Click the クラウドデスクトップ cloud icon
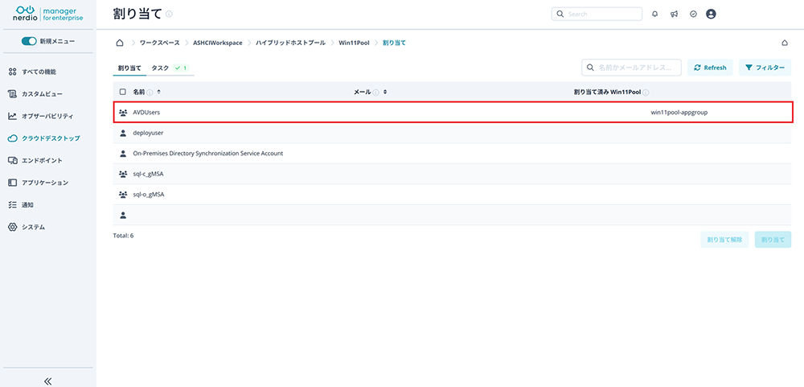 (x=14, y=138)
